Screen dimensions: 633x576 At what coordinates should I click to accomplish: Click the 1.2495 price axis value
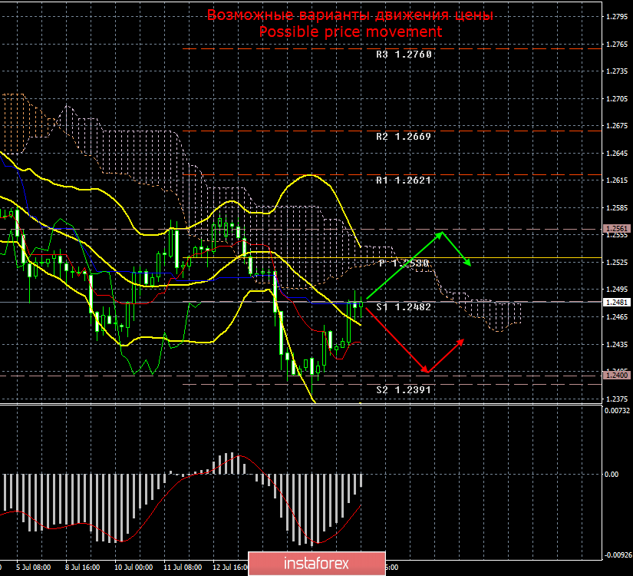coord(617,290)
